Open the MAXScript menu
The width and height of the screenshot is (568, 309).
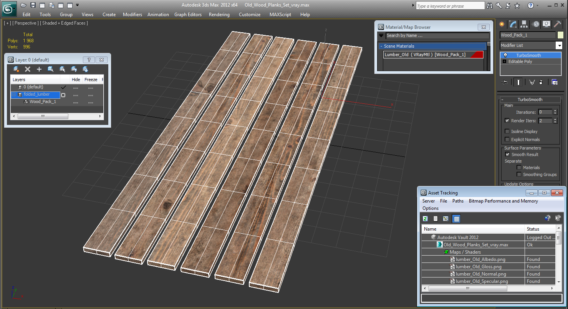tap(280, 15)
